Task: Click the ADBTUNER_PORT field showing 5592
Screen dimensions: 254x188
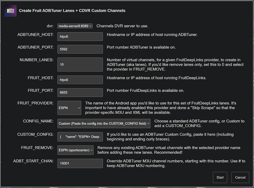Action: pos(80,49)
